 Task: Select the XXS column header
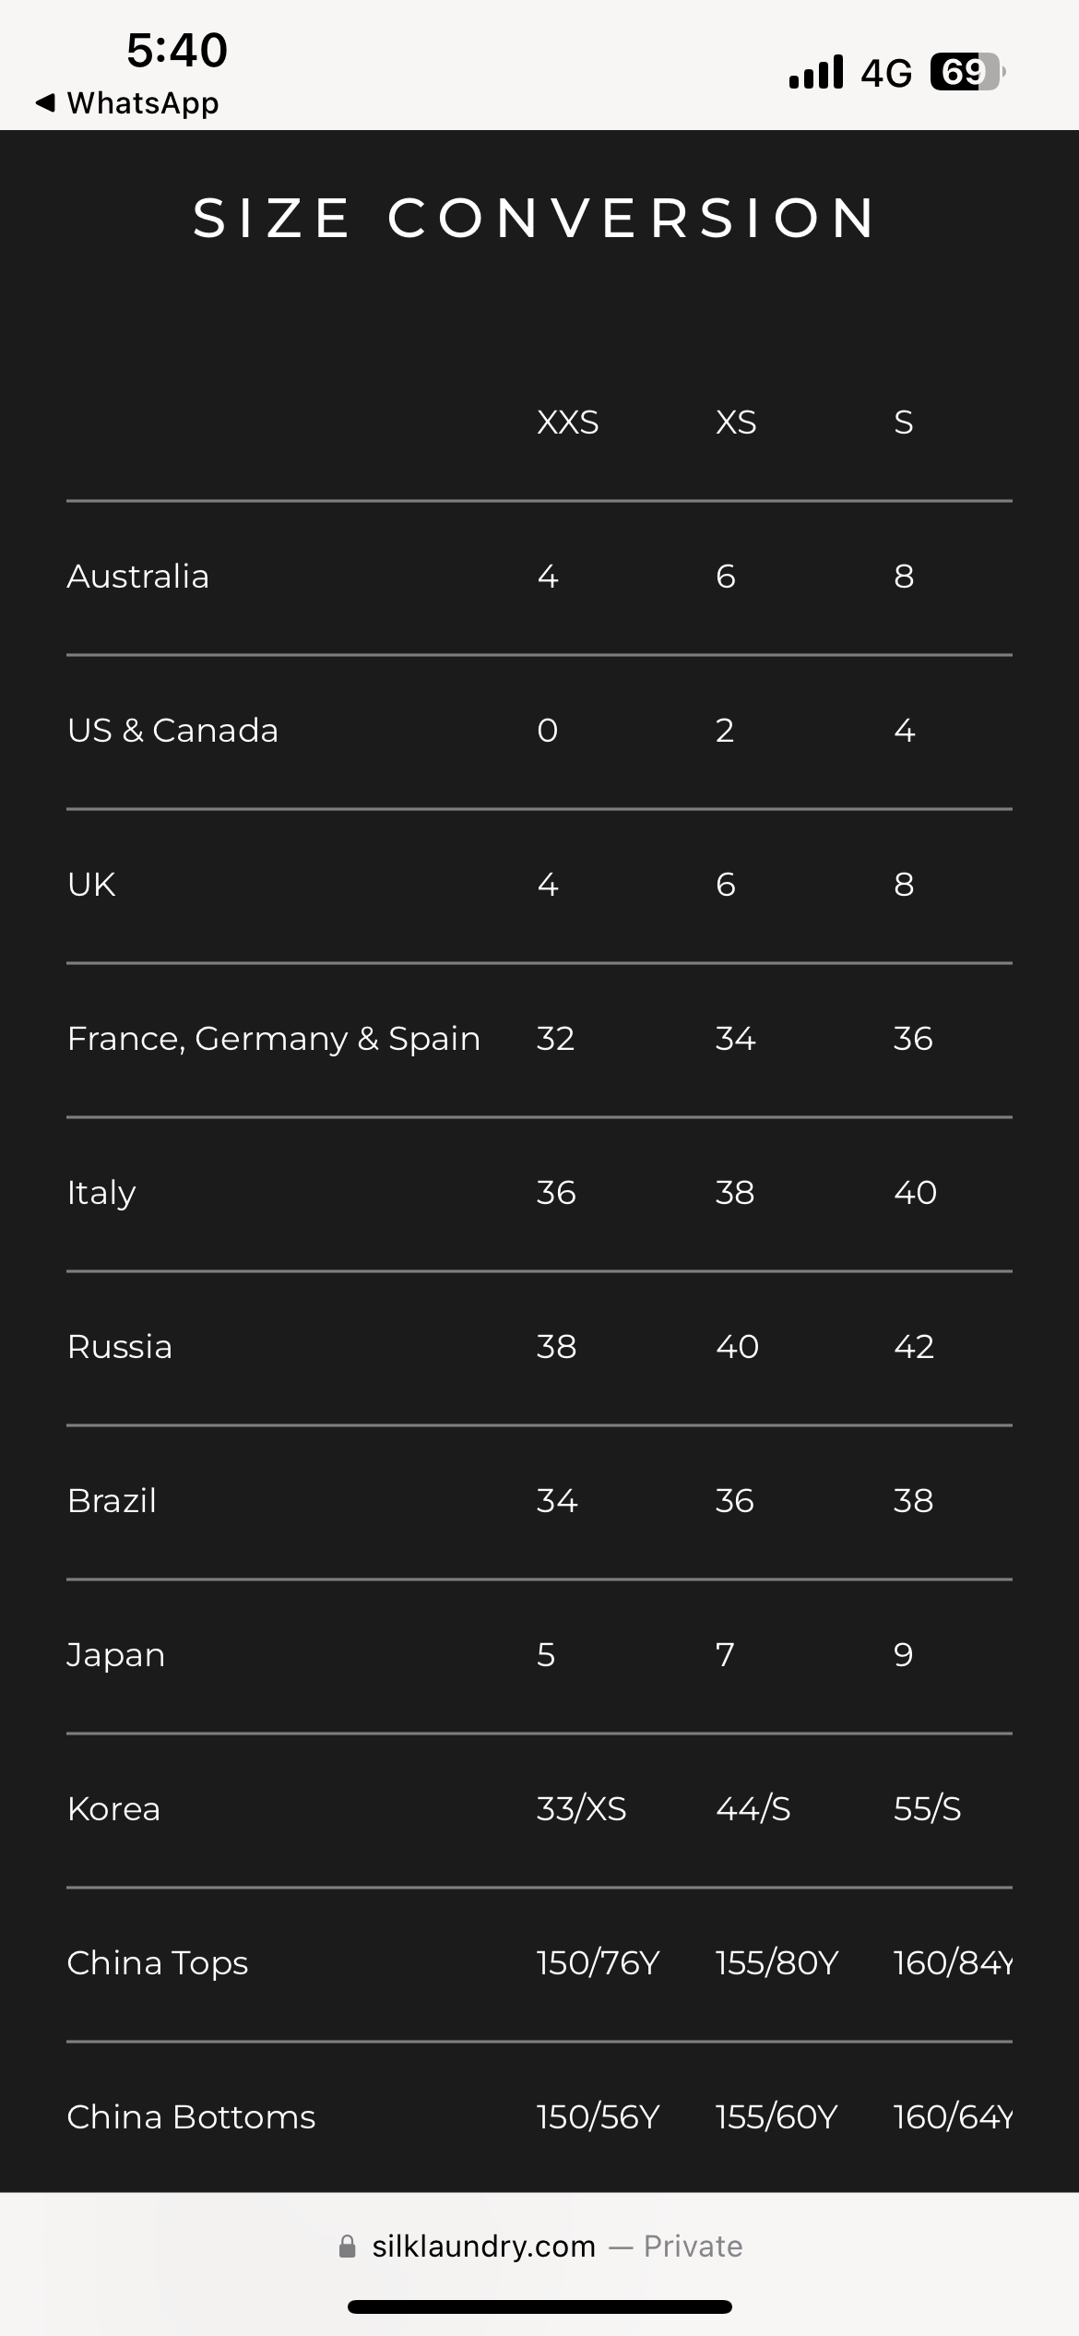pos(567,423)
